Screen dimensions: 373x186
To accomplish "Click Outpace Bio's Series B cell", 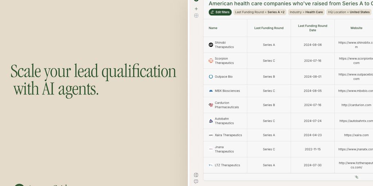I will click(x=269, y=77).
